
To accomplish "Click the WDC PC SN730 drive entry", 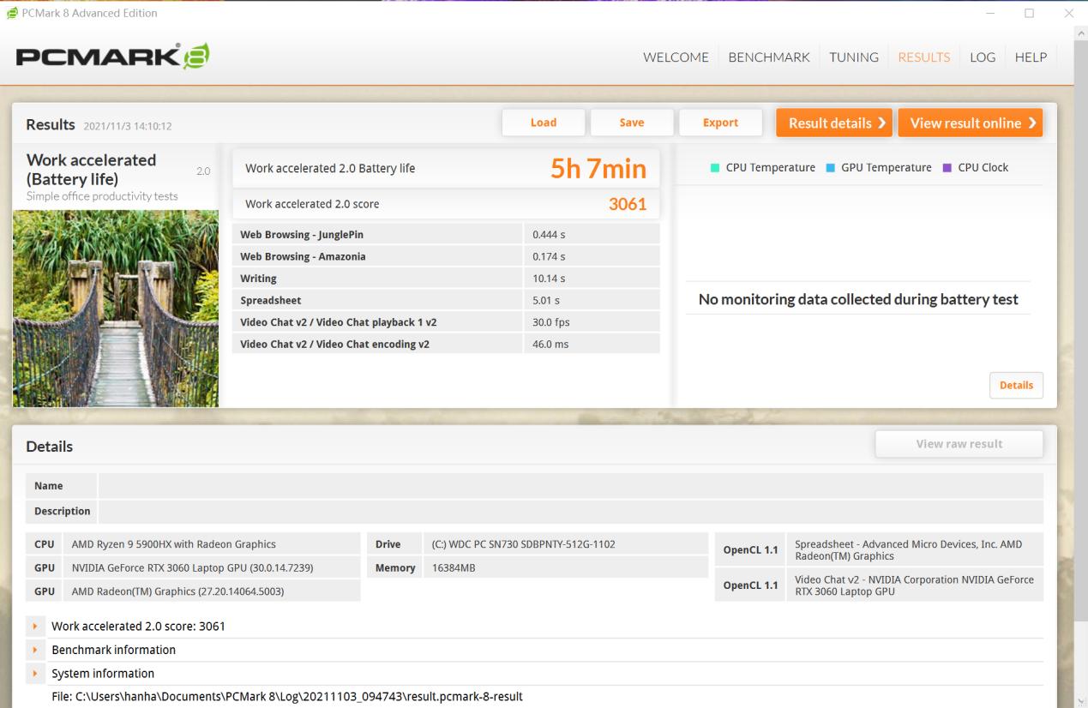I will pos(565,544).
